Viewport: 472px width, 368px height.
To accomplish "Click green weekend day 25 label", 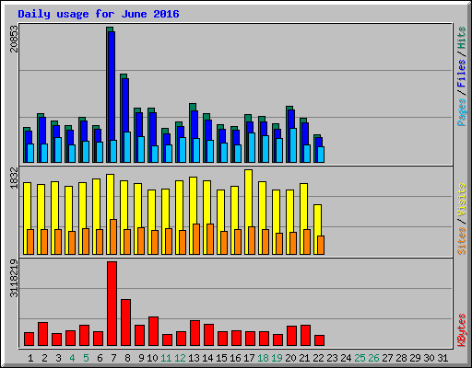I will point(360,358).
